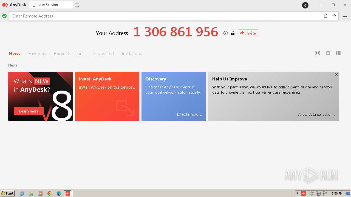This screenshot has width=351, height=197.
Task: Click the Your Address label
Action: [112, 33]
